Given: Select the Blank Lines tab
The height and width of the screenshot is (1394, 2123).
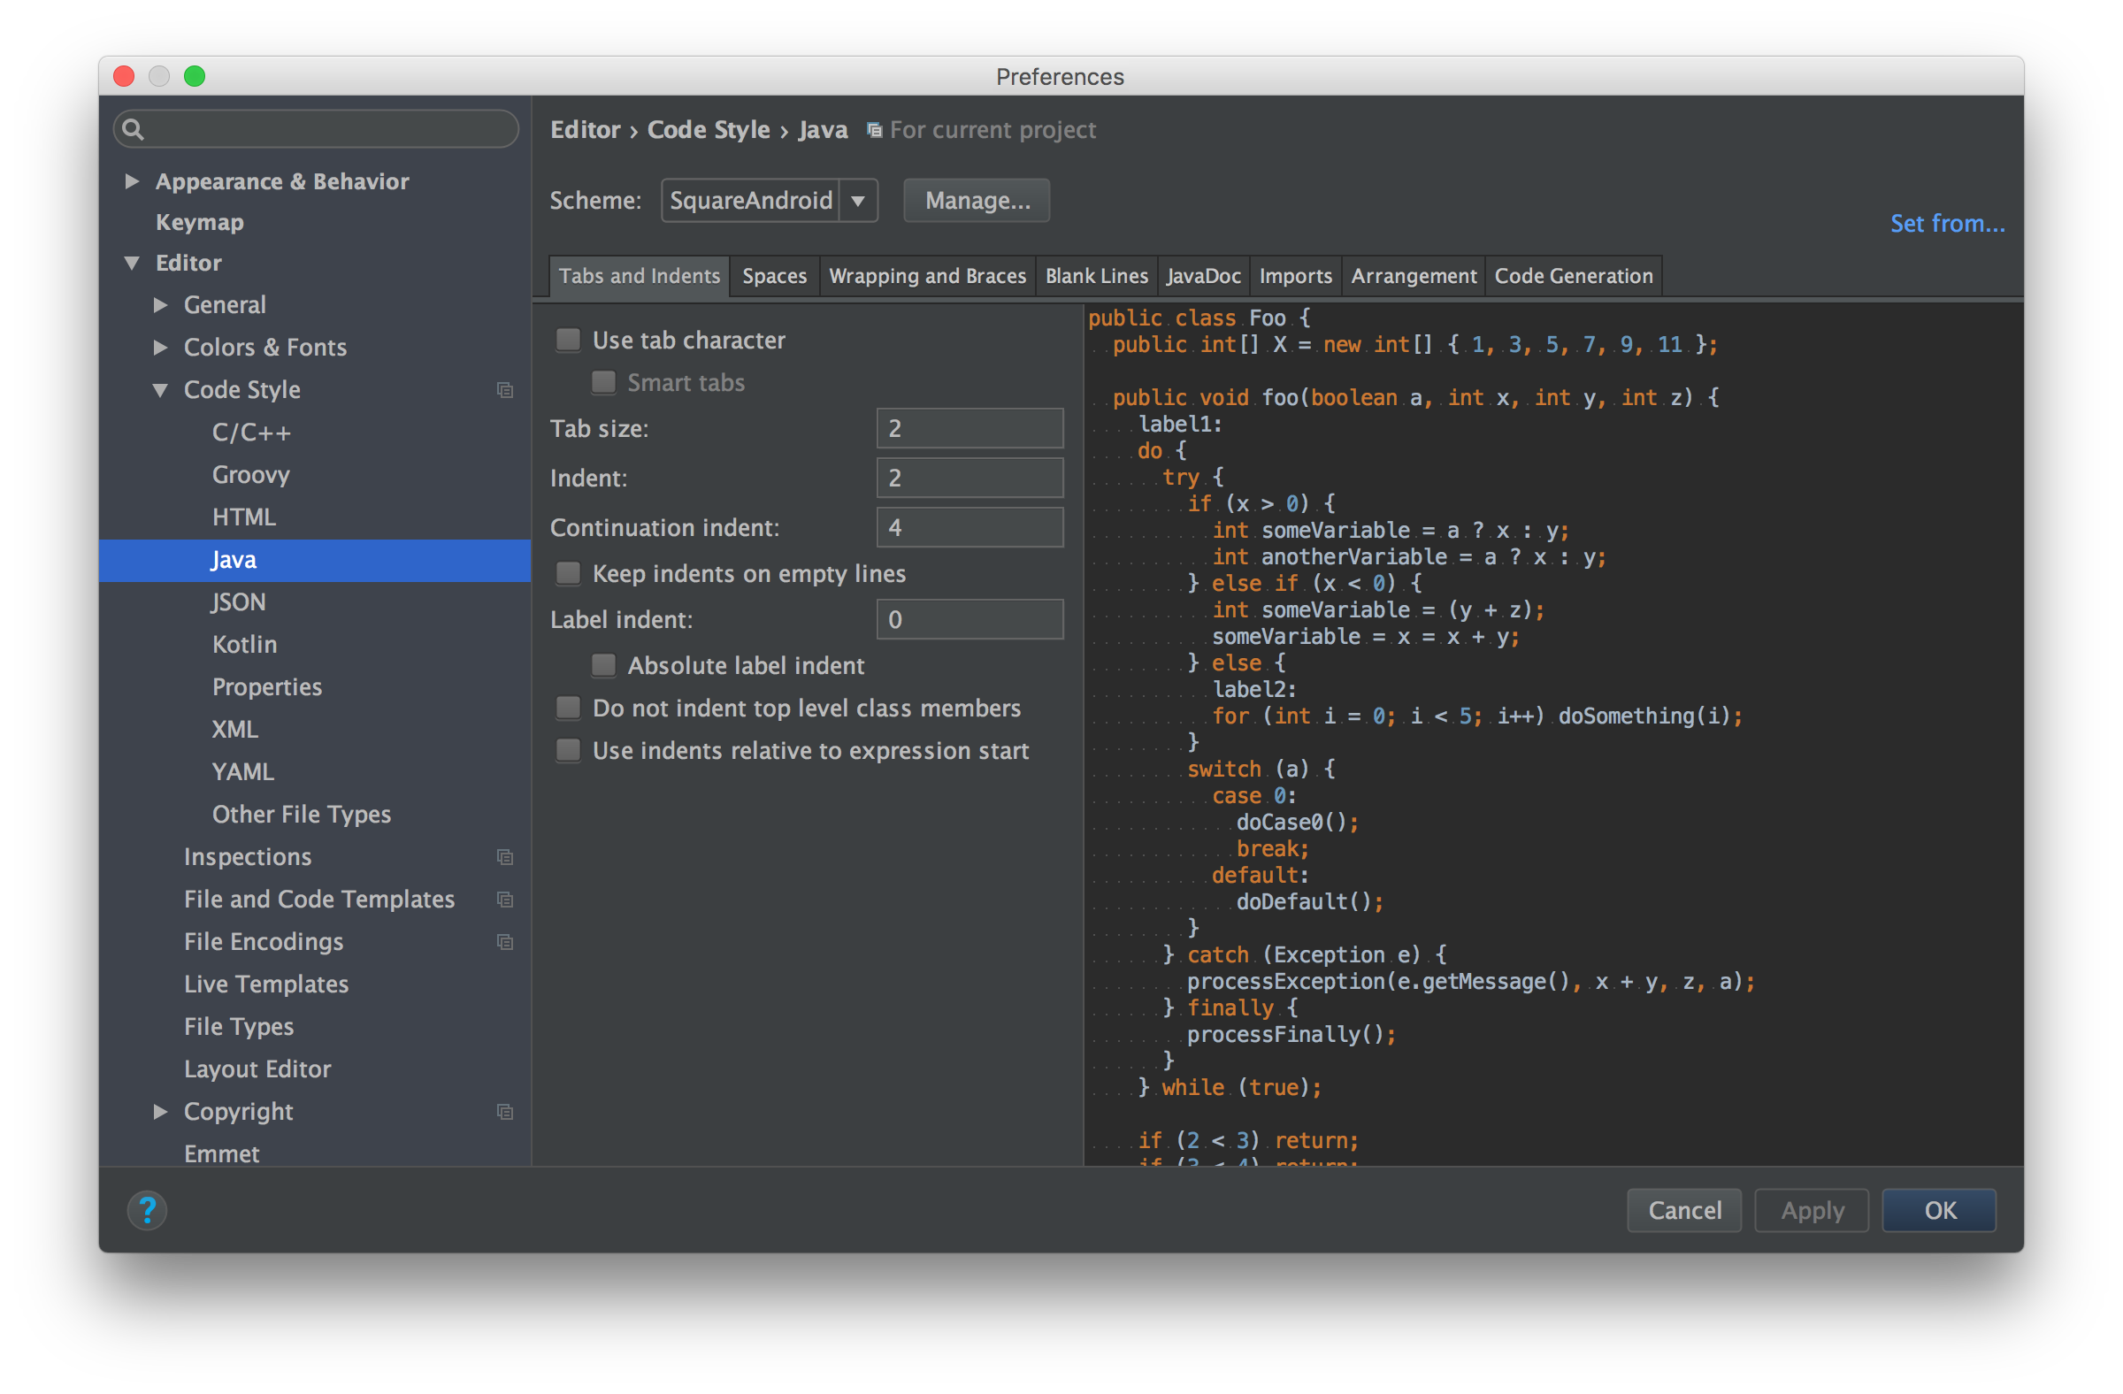Looking at the screenshot, I should coord(1096,277).
